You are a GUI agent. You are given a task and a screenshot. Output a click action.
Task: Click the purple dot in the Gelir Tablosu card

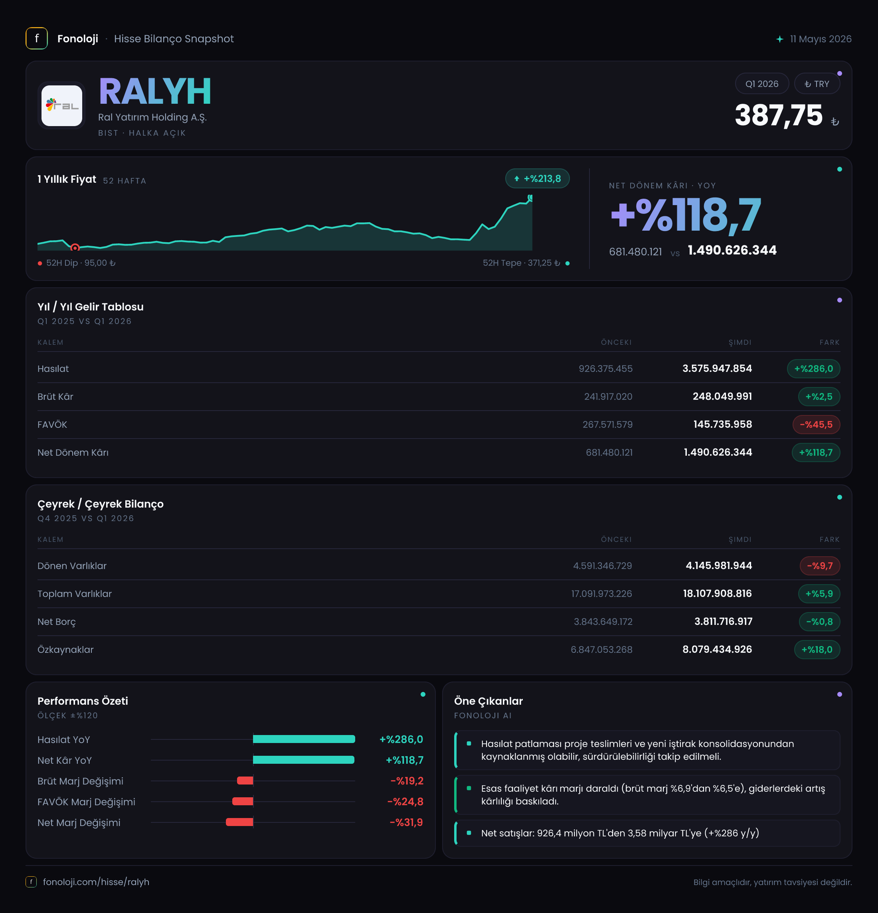click(839, 300)
